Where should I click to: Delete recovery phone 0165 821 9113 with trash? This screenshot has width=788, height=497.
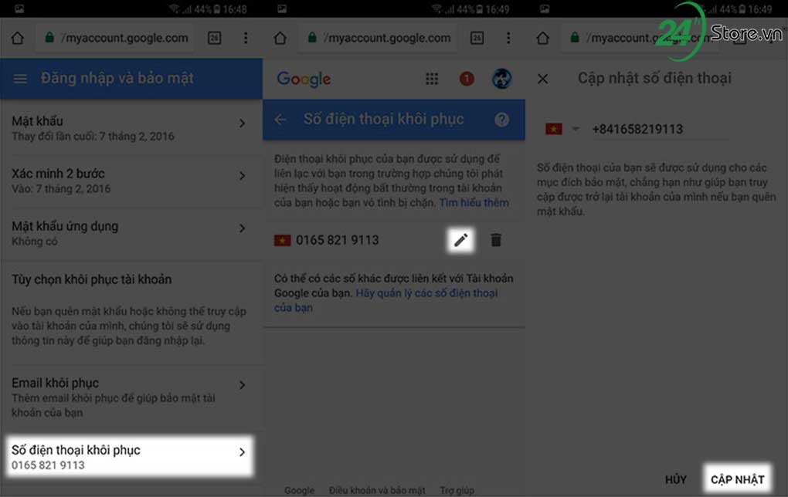pos(496,240)
